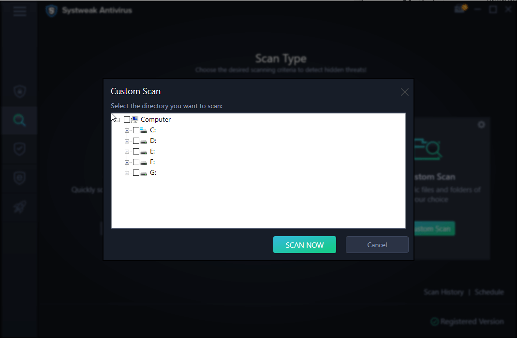Screen dimensions: 517x338
Task: Select the shield-with-checkmark sidebar icon
Action: point(19,149)
